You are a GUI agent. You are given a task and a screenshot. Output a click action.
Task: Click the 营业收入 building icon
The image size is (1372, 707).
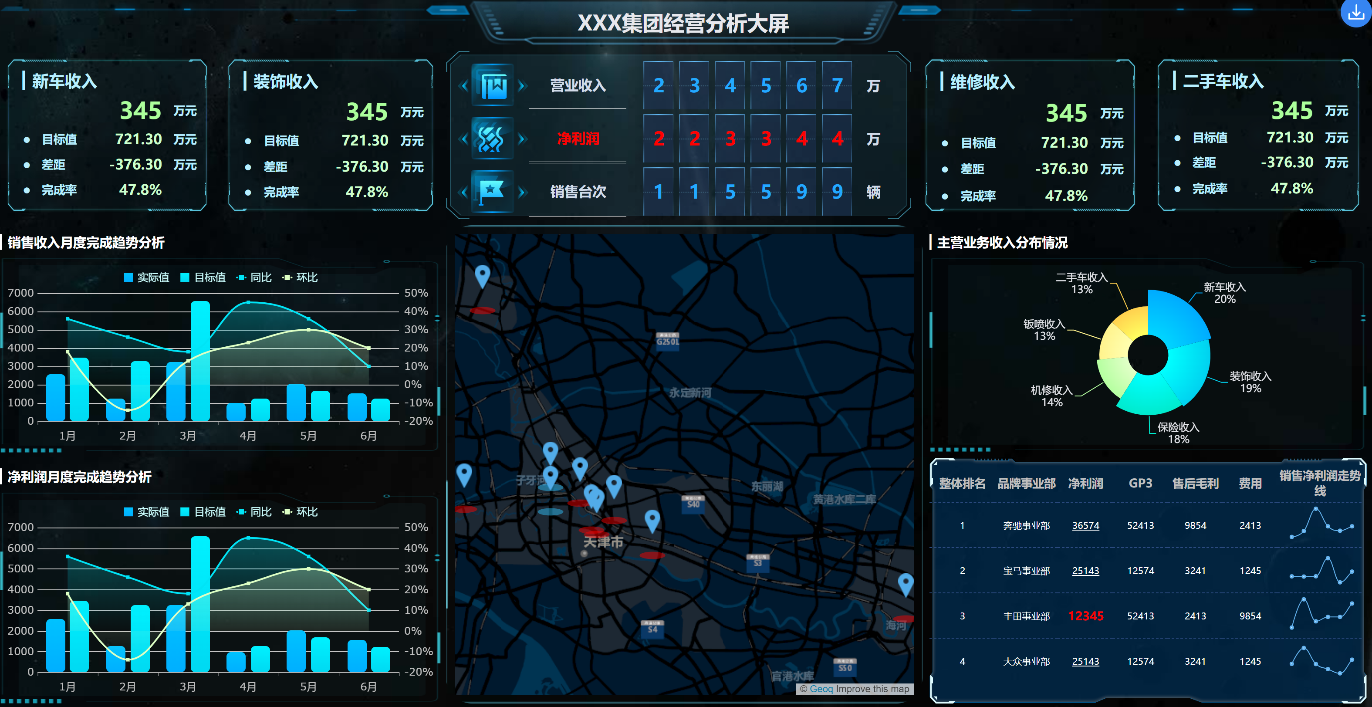[x=493, y=85]
